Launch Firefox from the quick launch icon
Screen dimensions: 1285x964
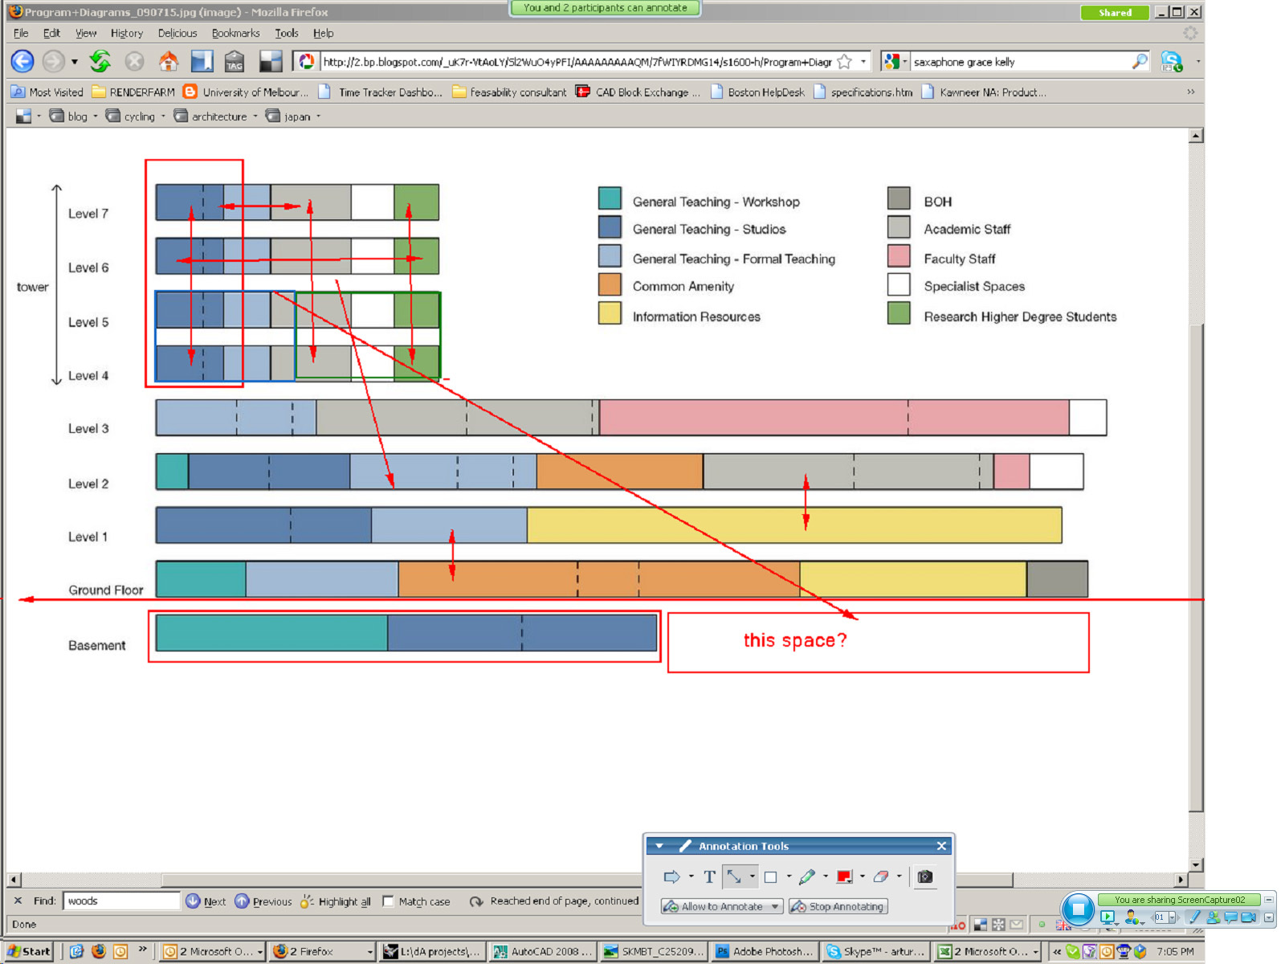[98, 951]
